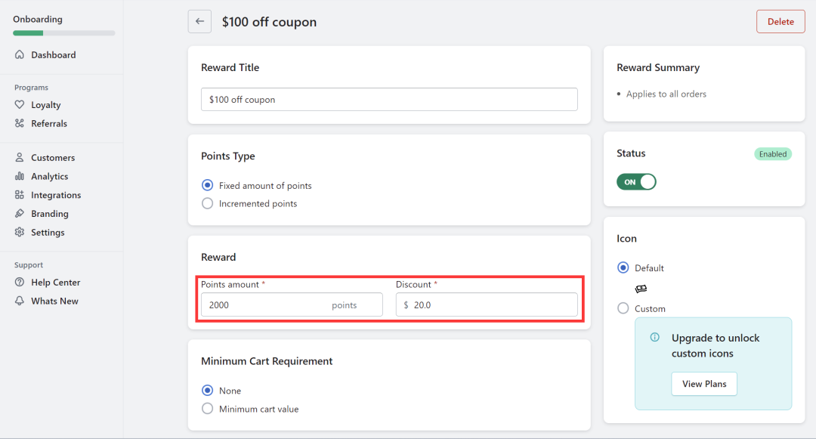Click the Analytics bar chart icon
The width and height of the screenshot is (816, 439).
pyautogui.click(x=20, y=176)
